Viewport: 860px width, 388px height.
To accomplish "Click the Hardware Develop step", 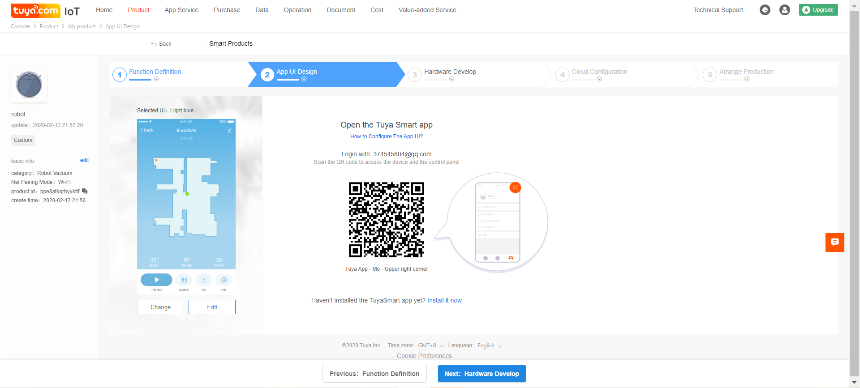I will click(450, 72).
